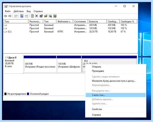Click the (C:) volume name in the list

tap(10, 32)
